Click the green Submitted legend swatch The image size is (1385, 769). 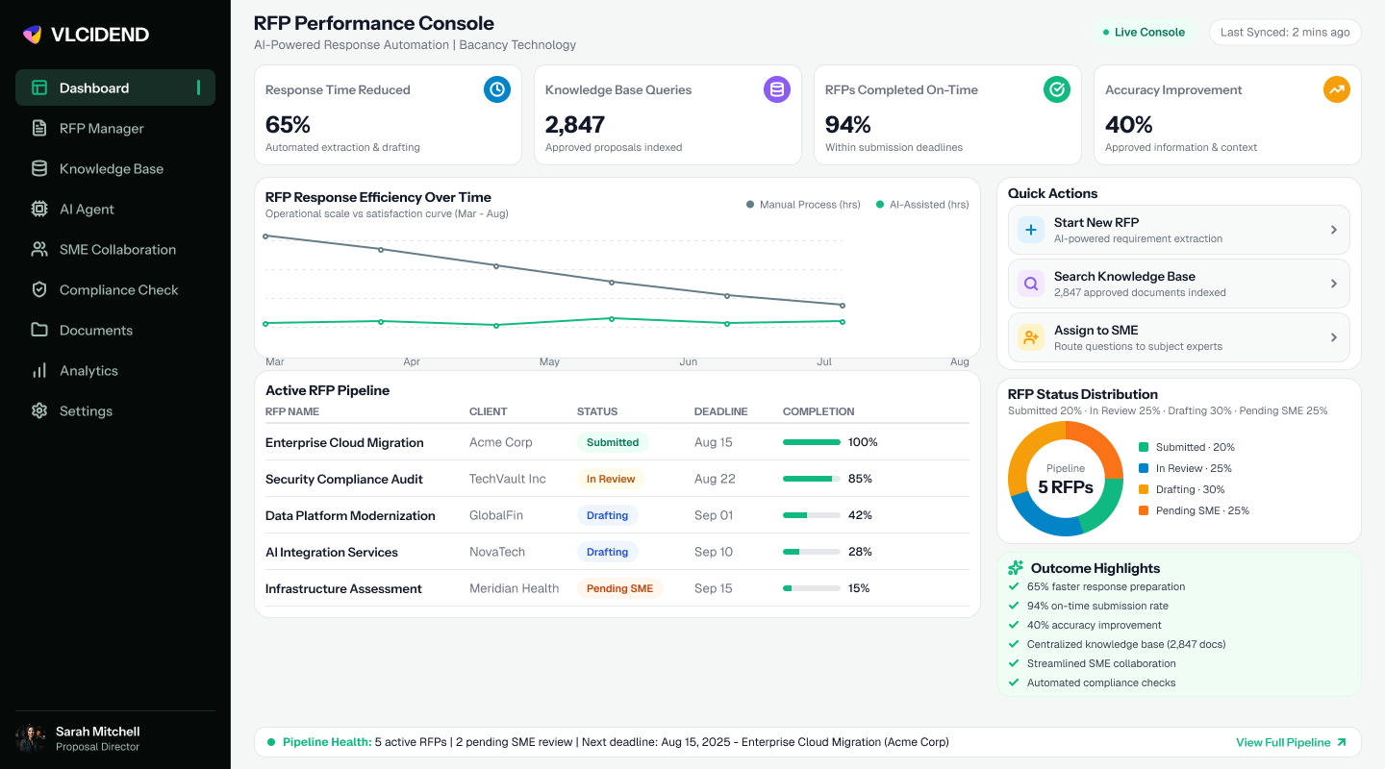tap(1144, 447)
